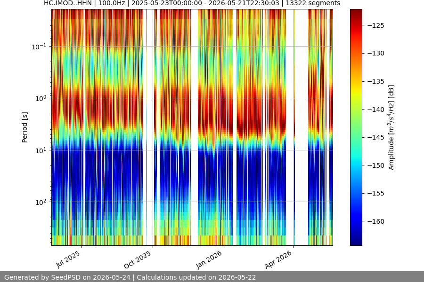Click the −130 colorbar tick label

click(376, 54)
